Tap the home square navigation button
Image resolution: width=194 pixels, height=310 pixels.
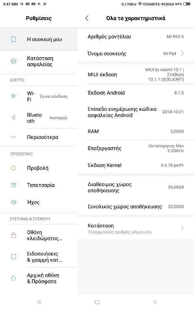(97, 302)
